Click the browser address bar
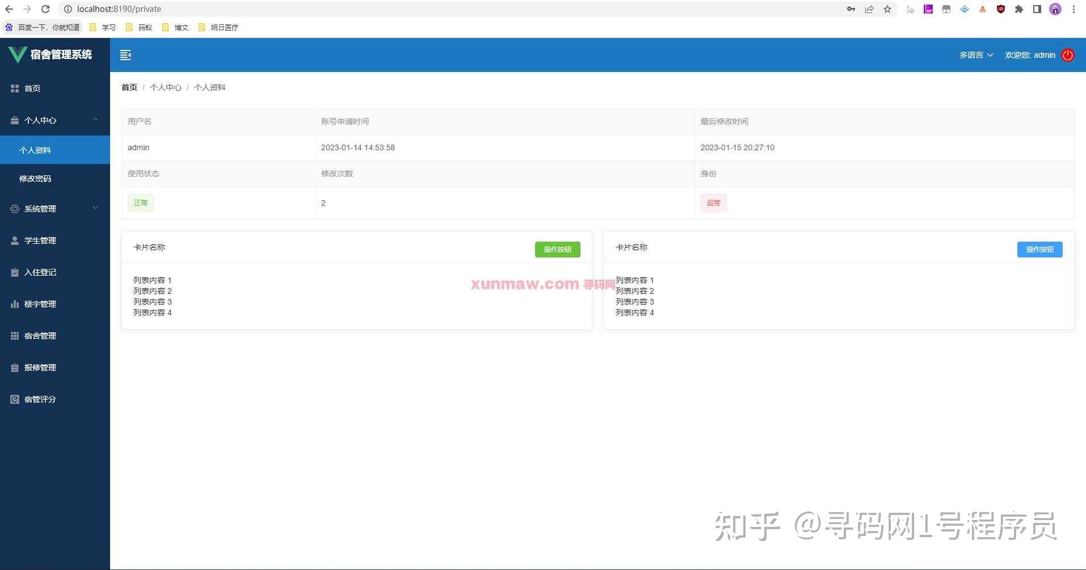The height and width of the screenshot is (570, 1086). [454, 9]
